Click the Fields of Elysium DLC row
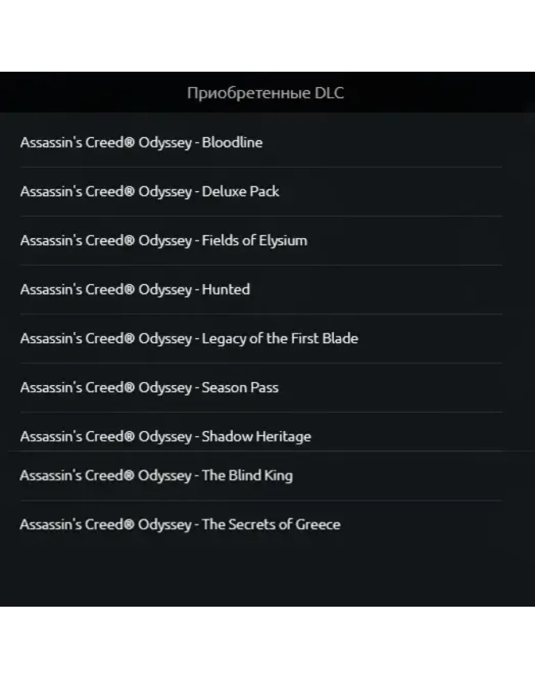535x679 pixels. tap(163, 240)
